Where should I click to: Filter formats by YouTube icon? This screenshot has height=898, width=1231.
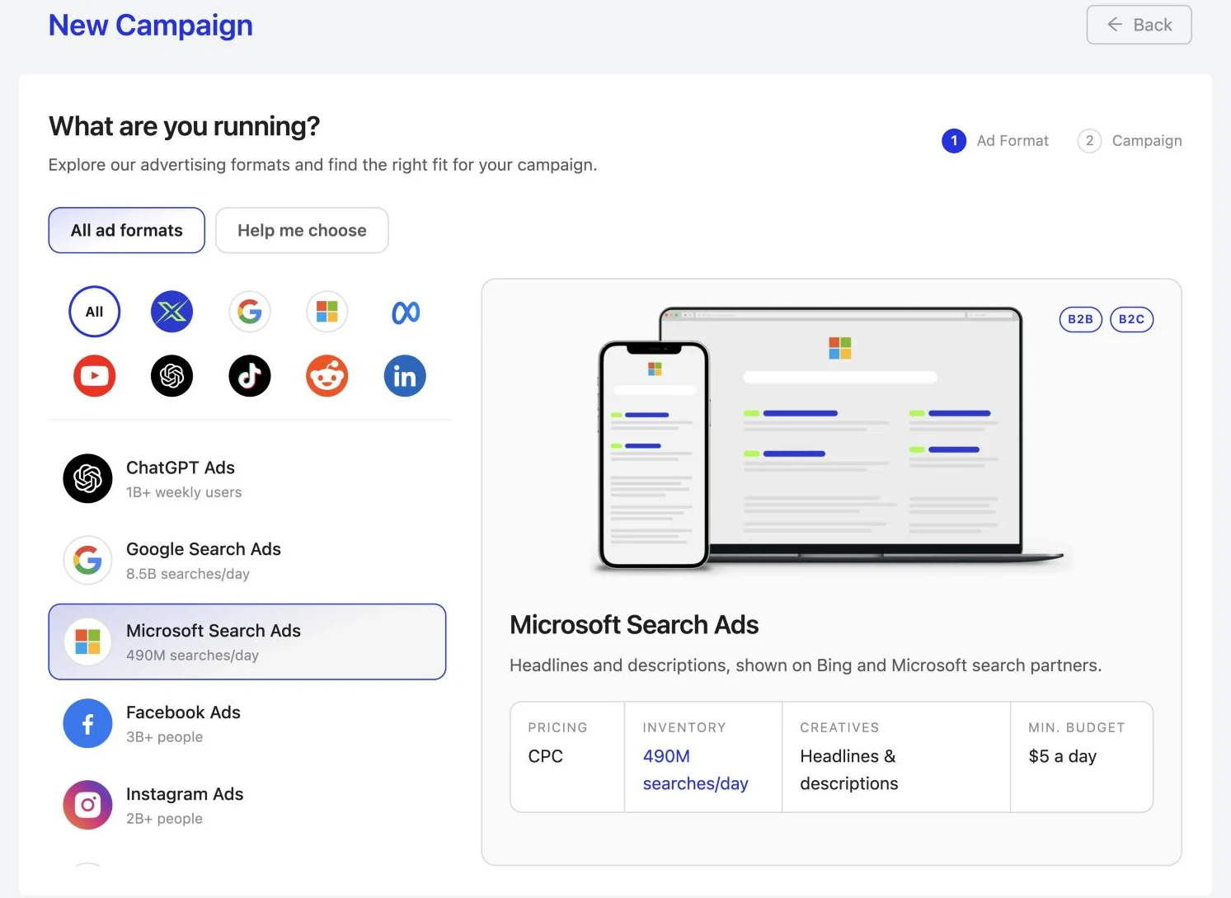click(94, 376)
